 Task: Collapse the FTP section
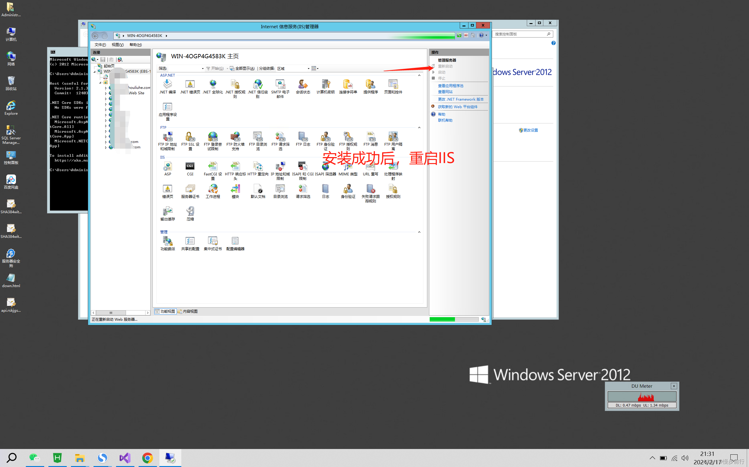[x=419, y=127]
